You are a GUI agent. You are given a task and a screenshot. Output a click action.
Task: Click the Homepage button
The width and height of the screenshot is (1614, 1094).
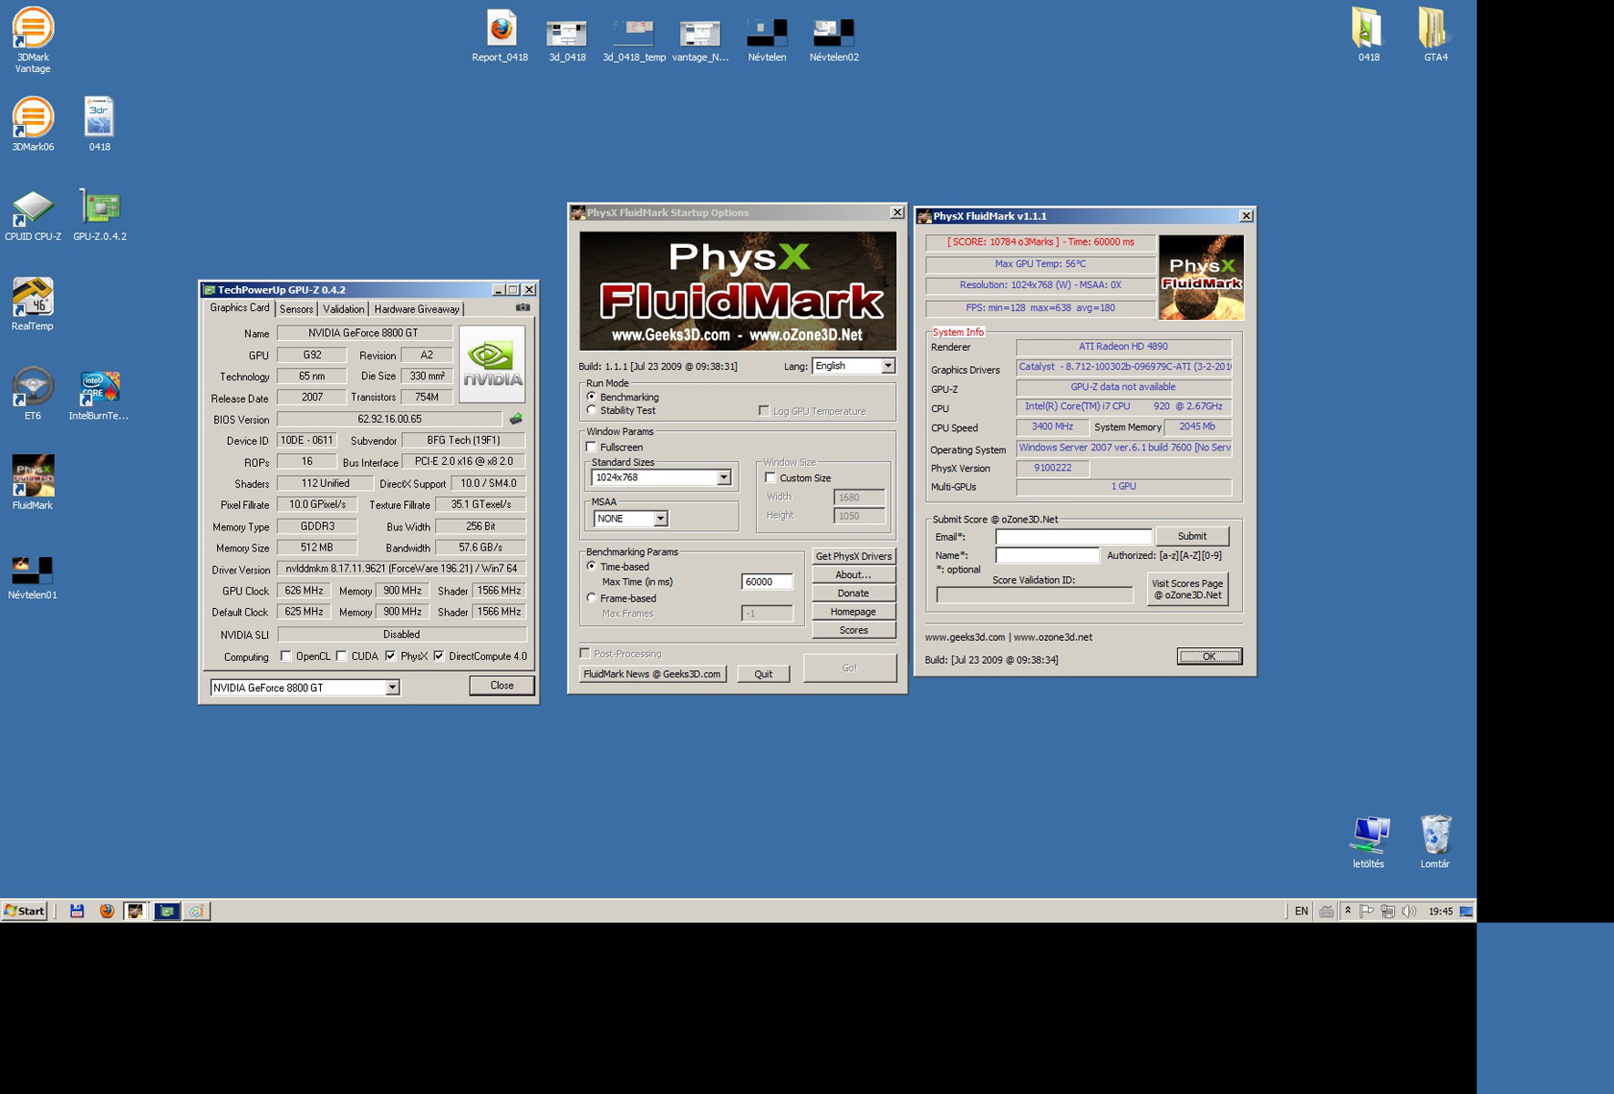tap(854, 612)
